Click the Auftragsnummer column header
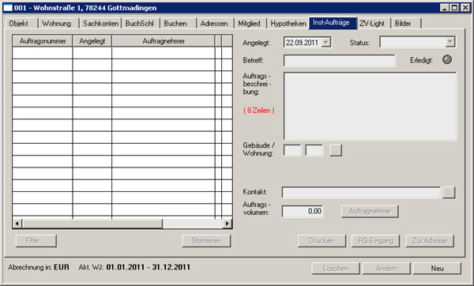Screen dimensions: 474x286 (43, 41)
